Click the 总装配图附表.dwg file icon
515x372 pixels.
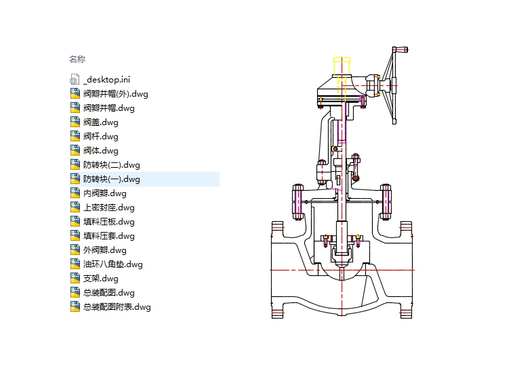75,307
